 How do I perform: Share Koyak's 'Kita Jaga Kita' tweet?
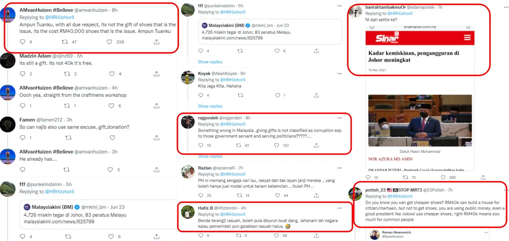(316, 95)
